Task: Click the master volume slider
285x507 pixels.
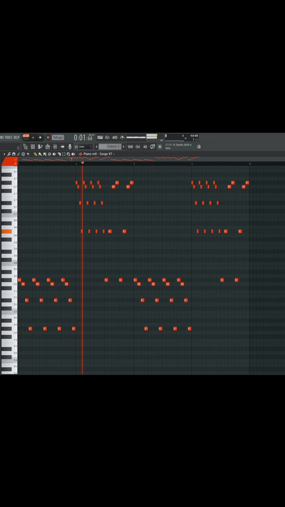Action: [x=136, y=137]
